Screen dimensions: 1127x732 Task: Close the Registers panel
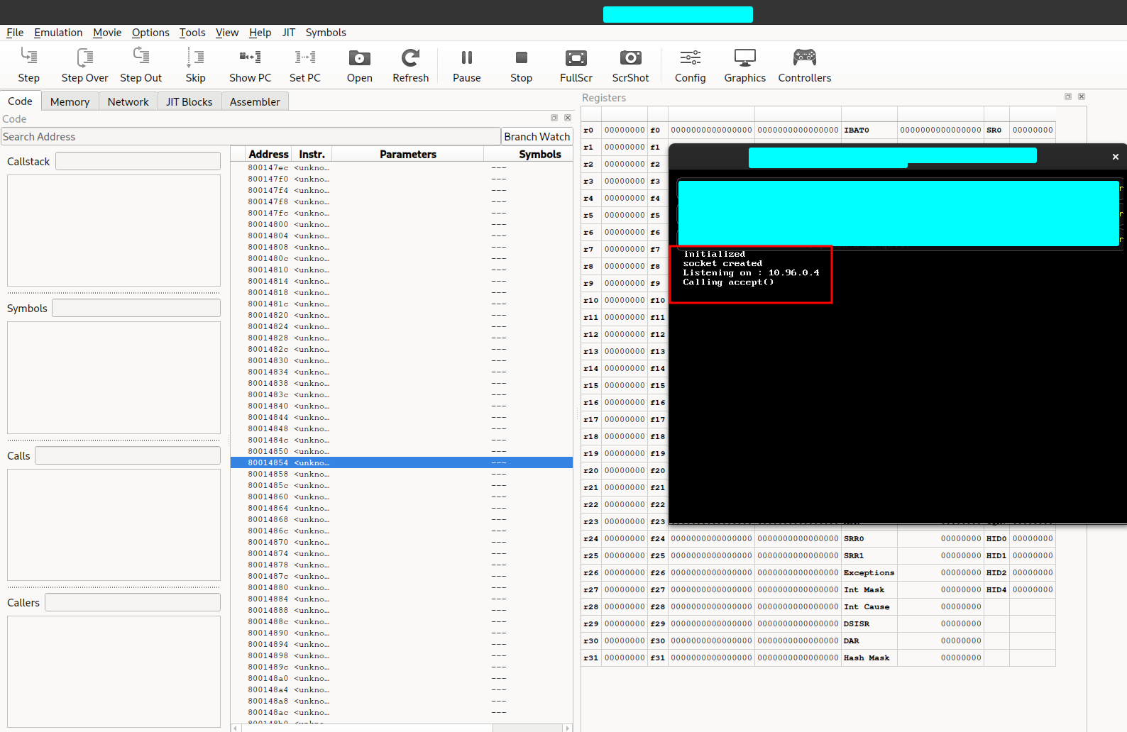click(1082, 96)
